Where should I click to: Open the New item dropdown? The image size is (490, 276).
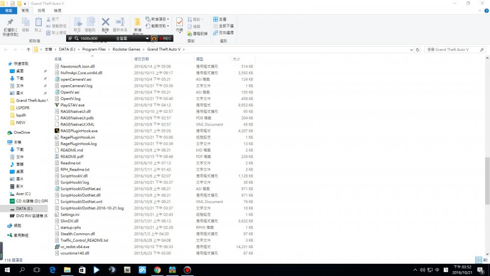click(157, 19)
